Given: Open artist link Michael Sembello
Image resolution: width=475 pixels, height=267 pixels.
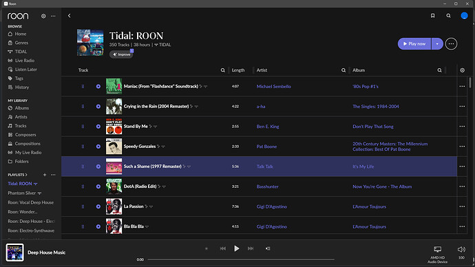Looking at the screenshot, I should click(x=273, y=87).
